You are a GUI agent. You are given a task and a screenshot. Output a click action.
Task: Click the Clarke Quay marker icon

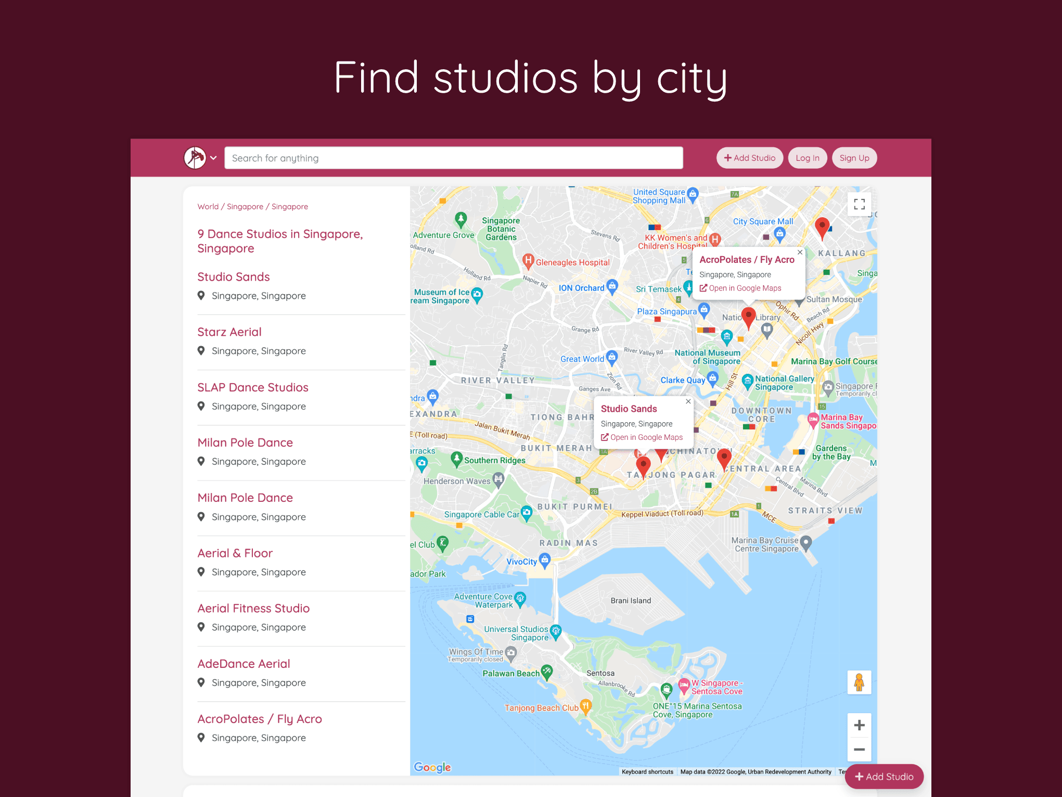713,378
